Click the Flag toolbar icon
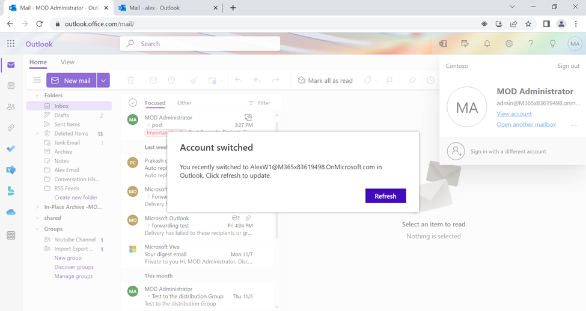Screen dimensions: 586x311 coord(389,80)
